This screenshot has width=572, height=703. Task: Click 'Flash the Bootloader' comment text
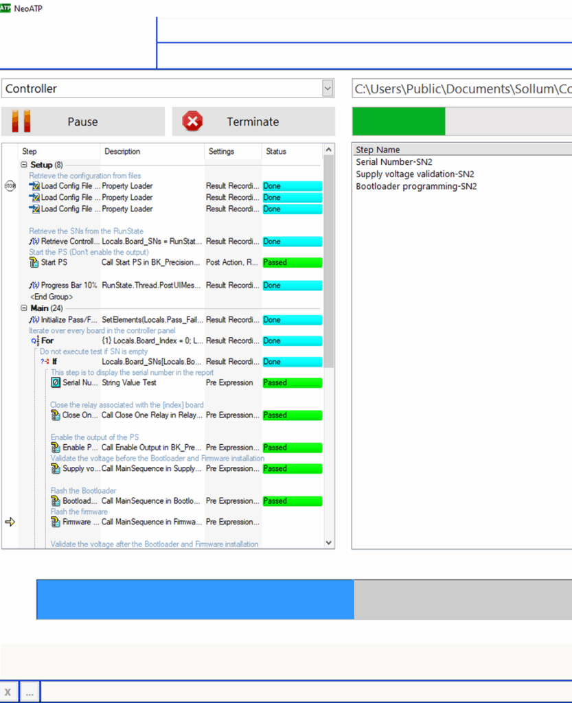(83, 490)
